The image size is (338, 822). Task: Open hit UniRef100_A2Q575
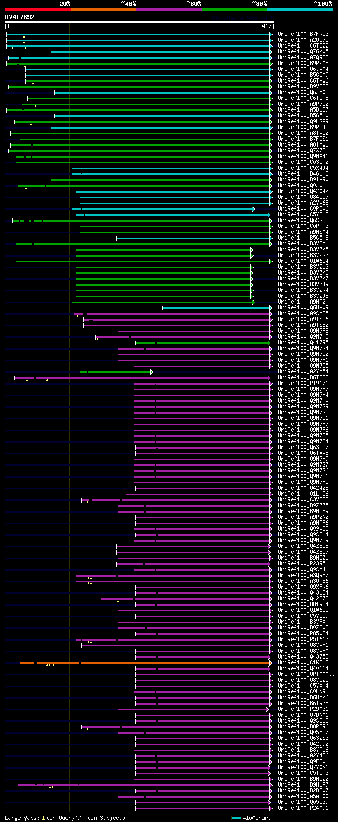[x=303, y=40]
